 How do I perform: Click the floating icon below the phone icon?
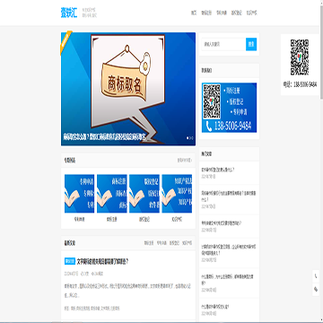316,290
